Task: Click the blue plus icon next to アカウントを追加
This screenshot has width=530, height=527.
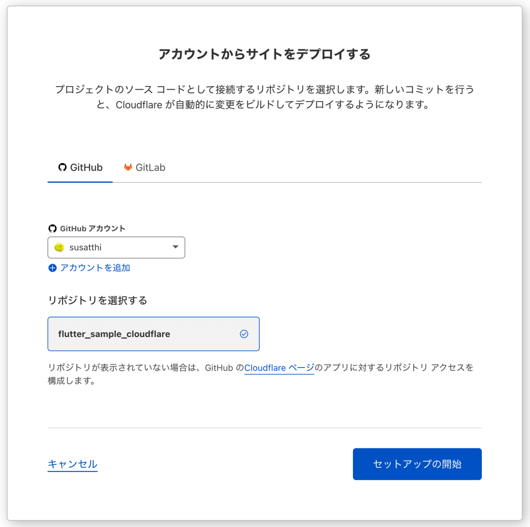Action: (x=53, y=268)
